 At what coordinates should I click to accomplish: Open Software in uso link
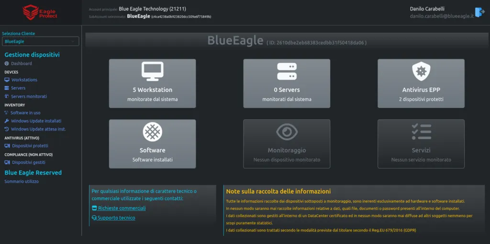click(26, 113)
